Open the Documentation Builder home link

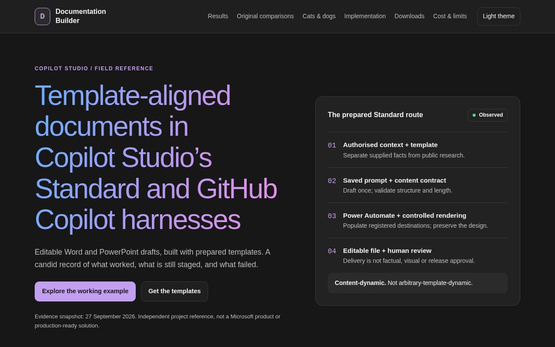pyautogui.click(x=70, y=16)
